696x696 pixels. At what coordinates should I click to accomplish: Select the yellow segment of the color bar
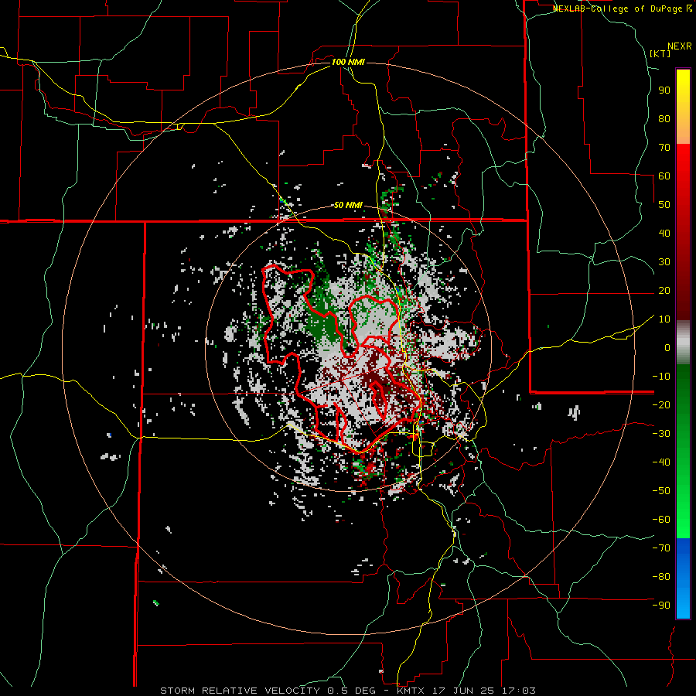pyautogui.click(x=683, y=107)
